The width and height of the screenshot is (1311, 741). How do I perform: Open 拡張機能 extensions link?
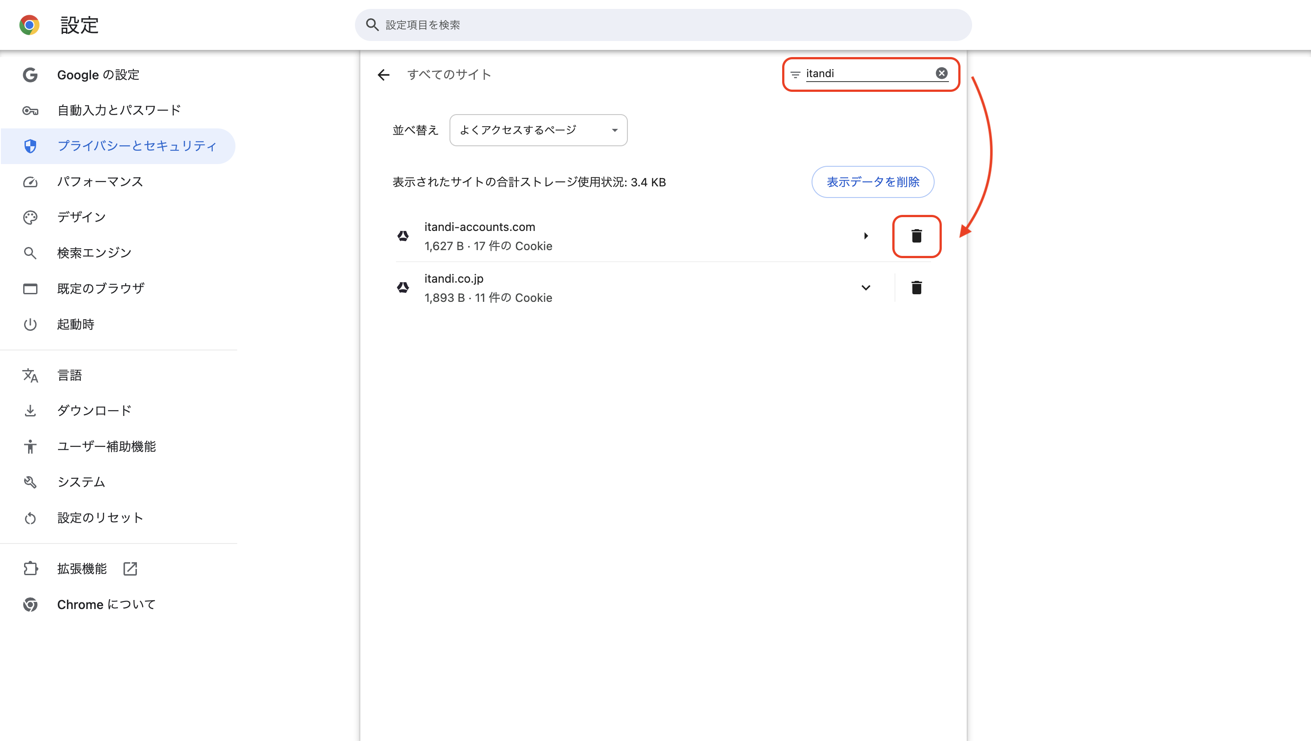(x=118, y=568)
